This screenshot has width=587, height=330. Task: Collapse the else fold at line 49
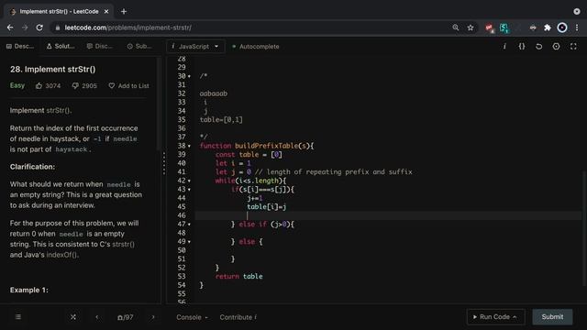tap(189, 242)
